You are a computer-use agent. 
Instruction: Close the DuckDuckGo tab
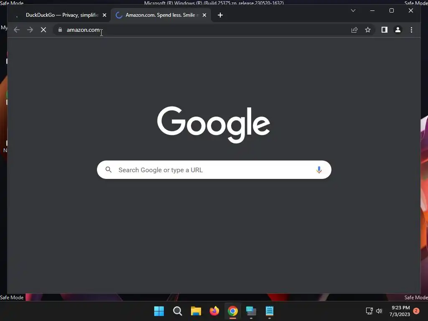coord(104,15)
